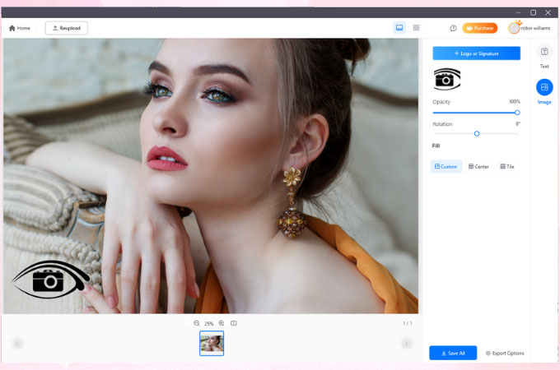Zoom out of the photo
The image size is (560, 370).
(x=196, y=323)
